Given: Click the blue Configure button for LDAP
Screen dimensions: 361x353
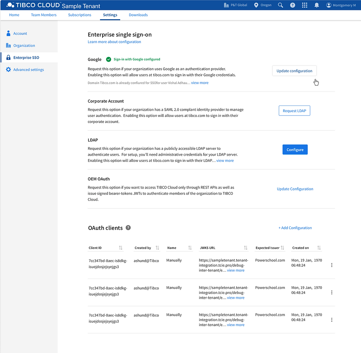Looking at the screenshot, I should [295, 150].
